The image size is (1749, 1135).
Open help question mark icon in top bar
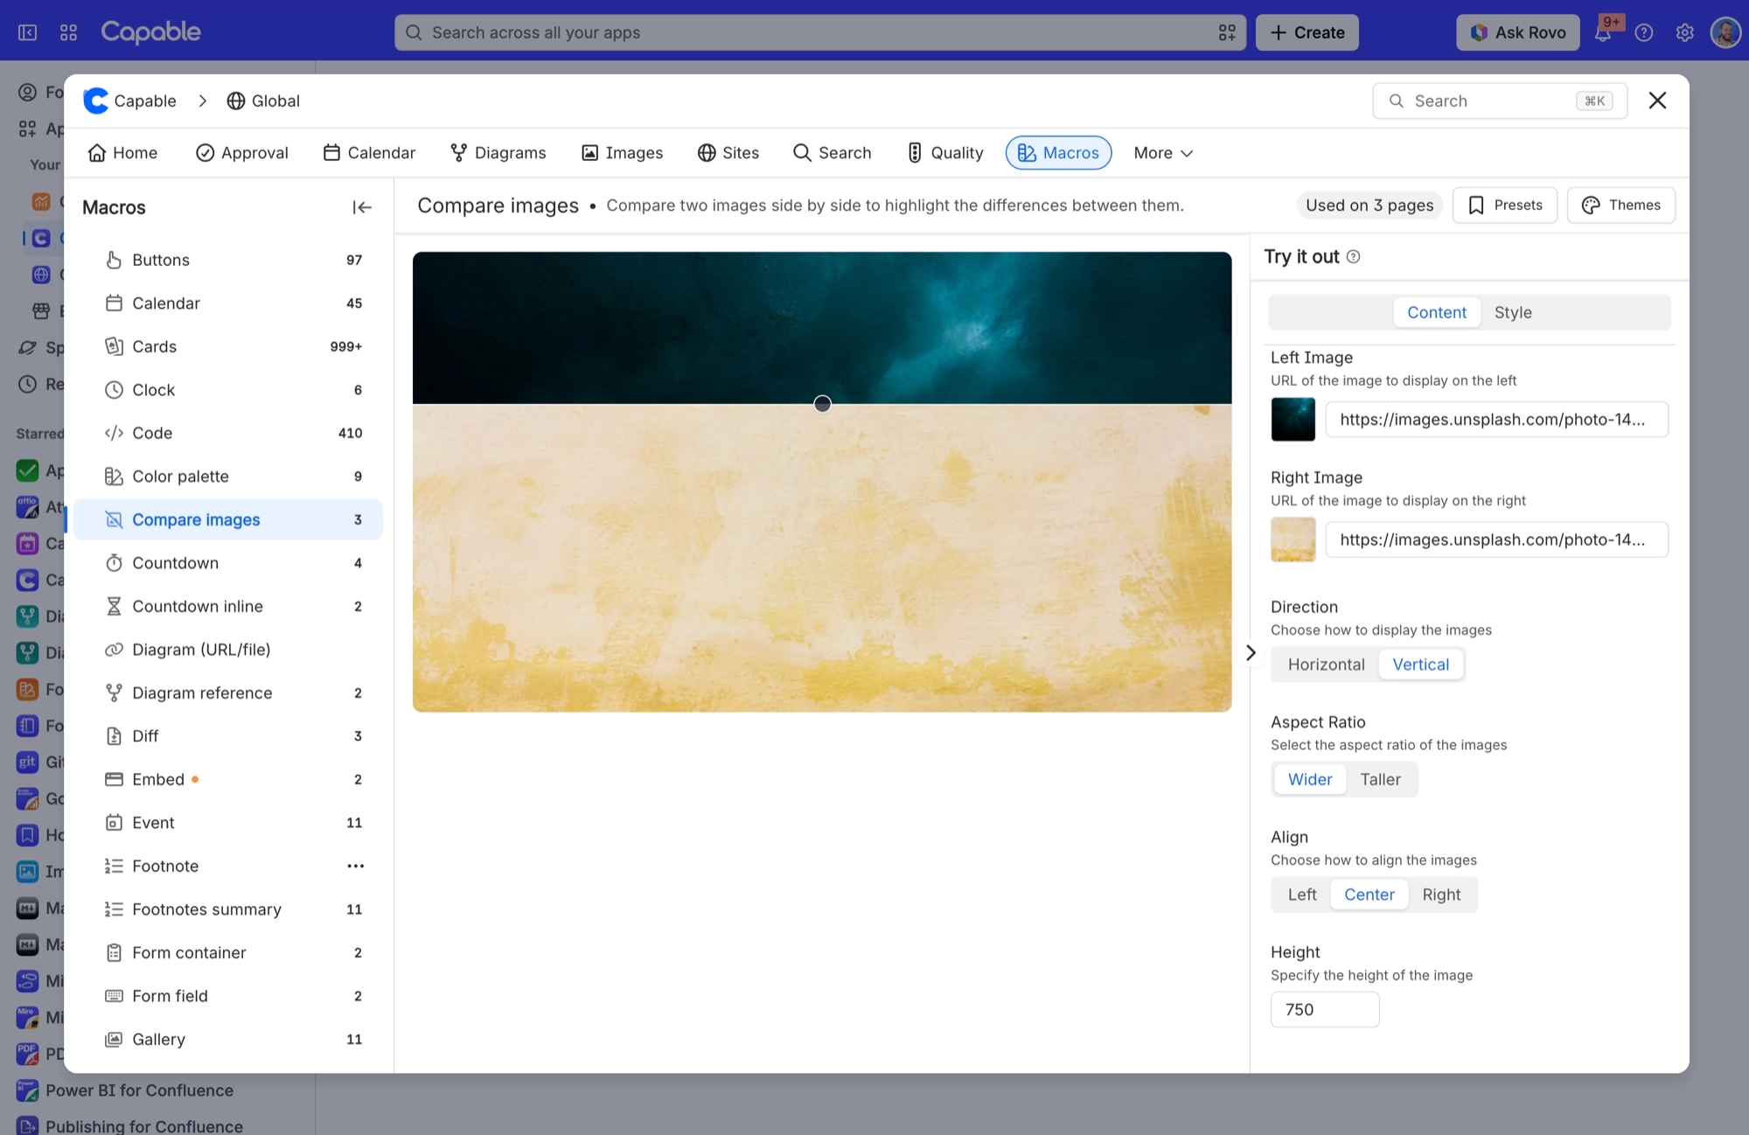tap(1644, 32)
